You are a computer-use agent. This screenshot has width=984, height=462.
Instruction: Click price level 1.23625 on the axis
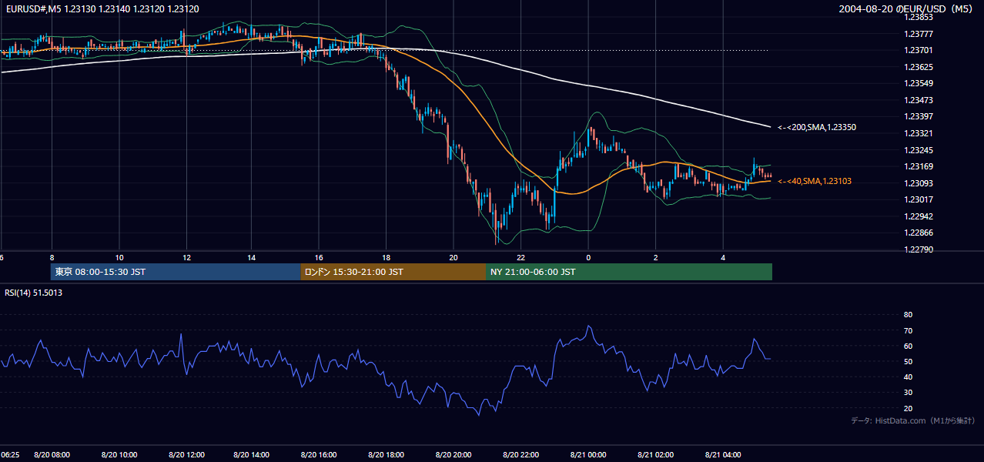tap(919, 67)
